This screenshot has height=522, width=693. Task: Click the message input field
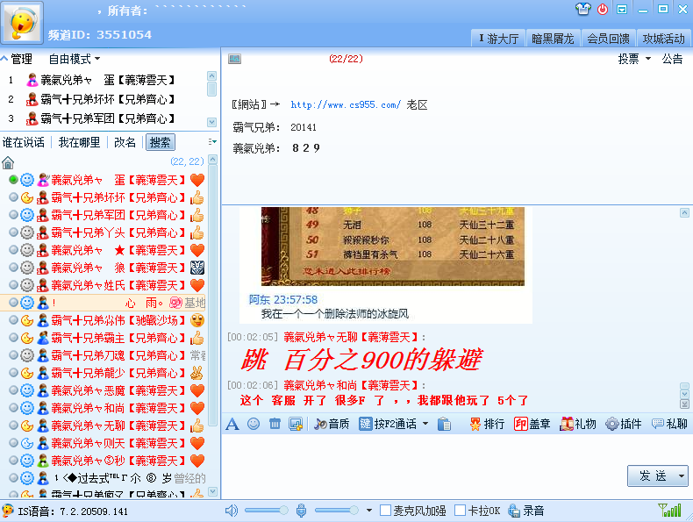coord(424,467)
